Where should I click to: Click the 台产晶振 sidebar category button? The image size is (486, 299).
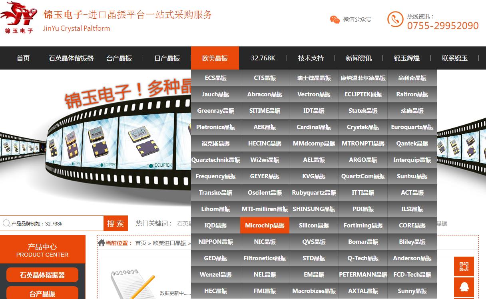click(x=42, y=293)
